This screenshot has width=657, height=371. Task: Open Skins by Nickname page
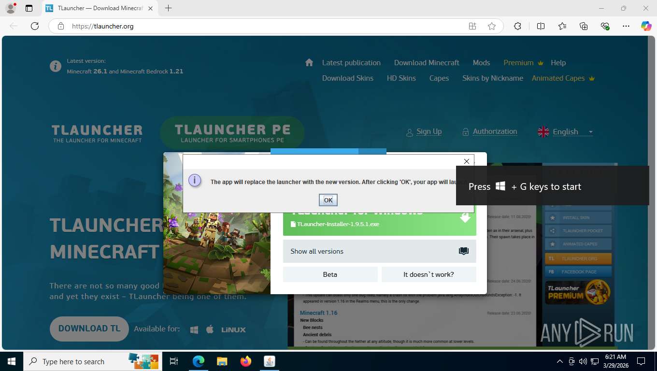pyautogui.click(x=493, y=78)
